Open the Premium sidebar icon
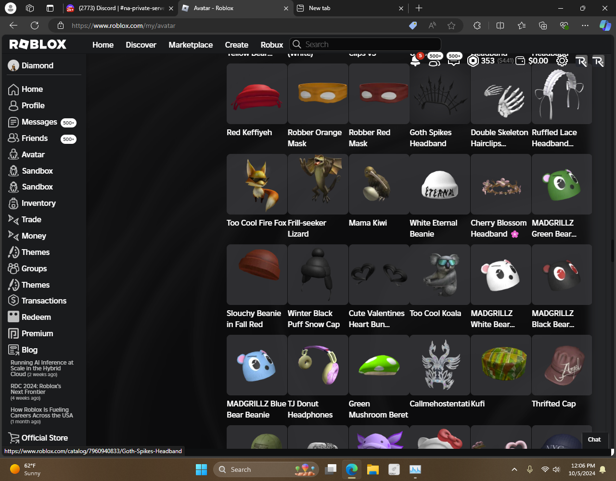 tap(13, 334)
